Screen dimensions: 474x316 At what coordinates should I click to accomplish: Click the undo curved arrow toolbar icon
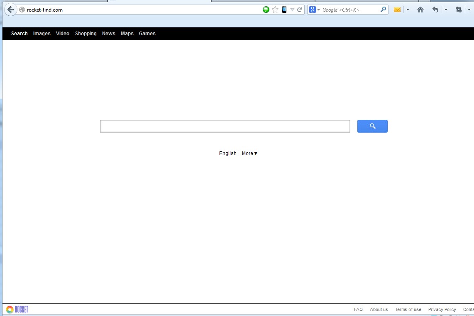[x=435, y=10]
